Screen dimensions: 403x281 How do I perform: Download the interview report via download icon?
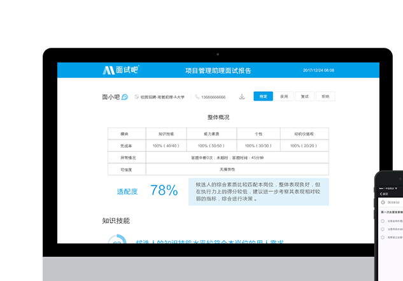point(242,97)
